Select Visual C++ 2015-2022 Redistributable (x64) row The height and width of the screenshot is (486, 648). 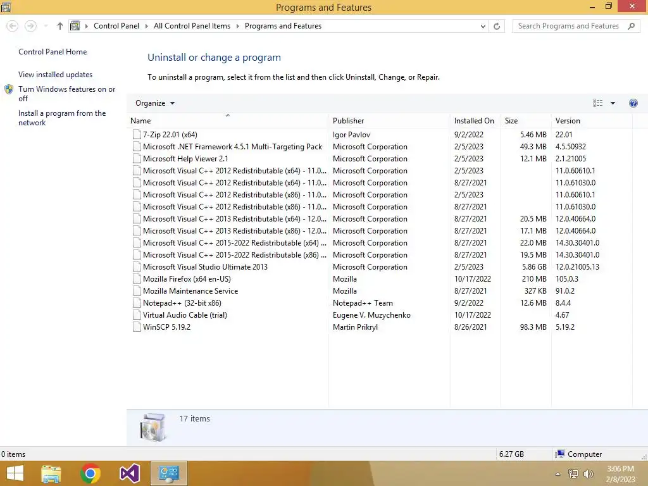click(x=380, y=242)
